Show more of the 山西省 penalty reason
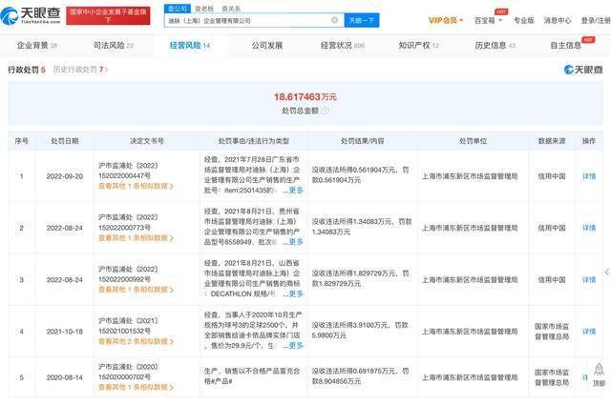Screen dimensions: 611x405 296,294
